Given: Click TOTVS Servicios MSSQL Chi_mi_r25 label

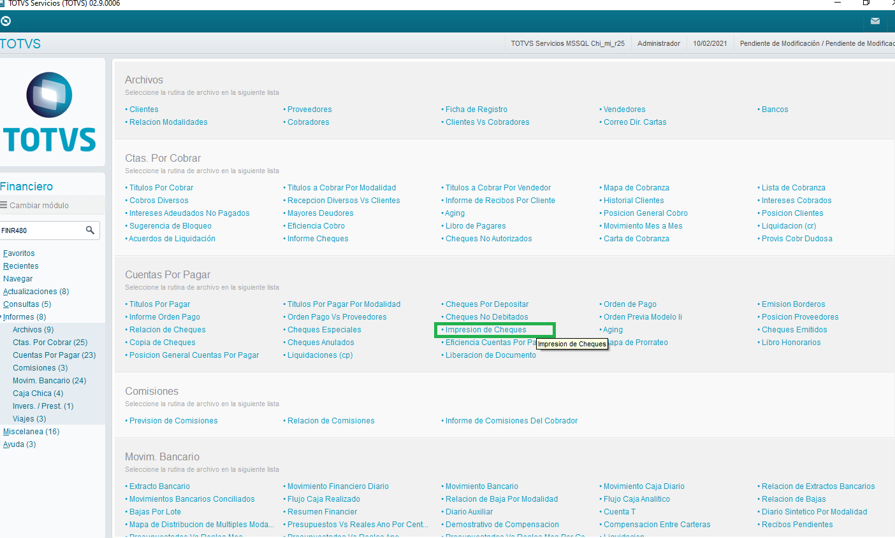Looking at the screenshot, I should click(568, 43).
